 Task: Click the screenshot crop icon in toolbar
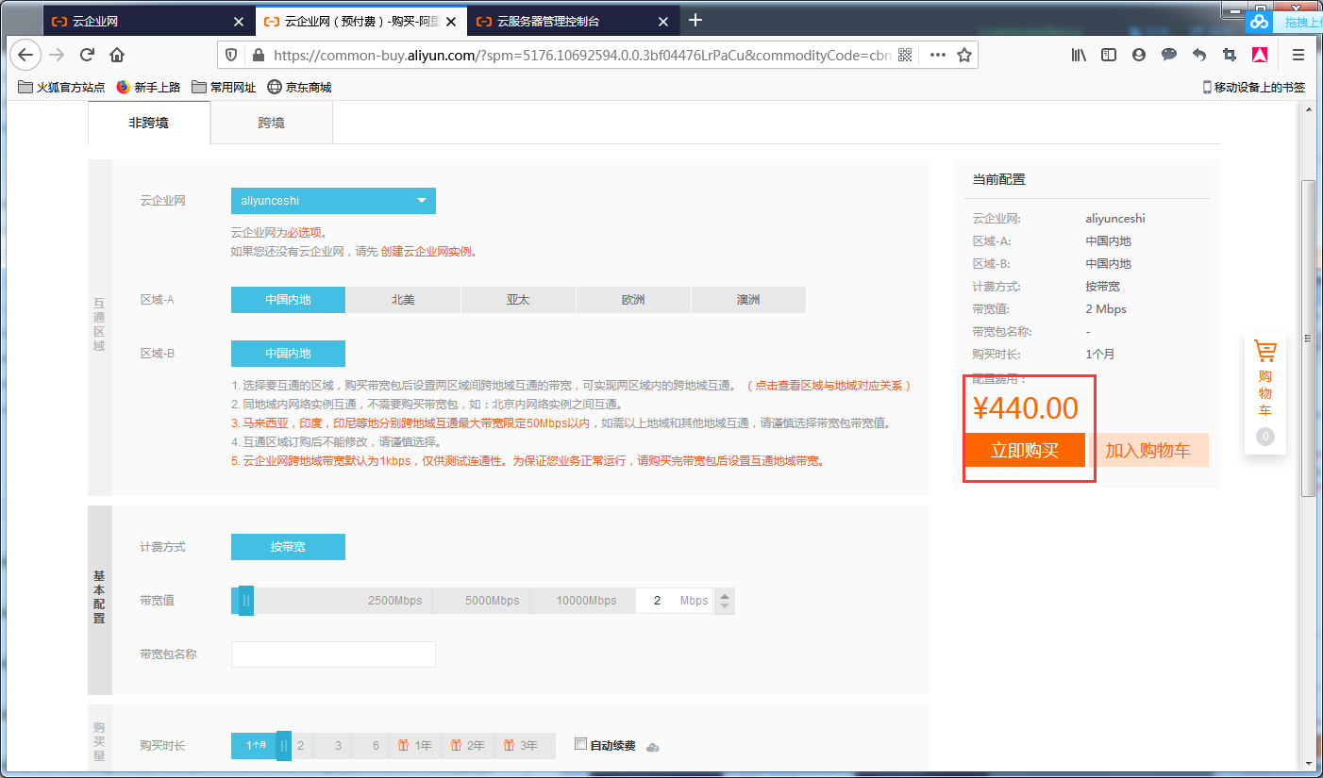click(1229, 55)
